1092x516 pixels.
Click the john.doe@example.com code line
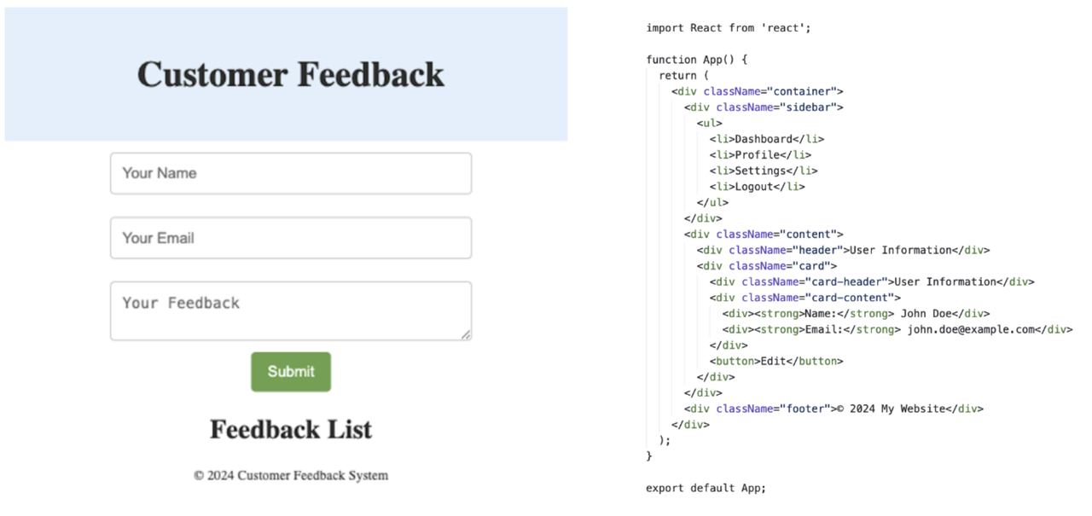(897, 329)
